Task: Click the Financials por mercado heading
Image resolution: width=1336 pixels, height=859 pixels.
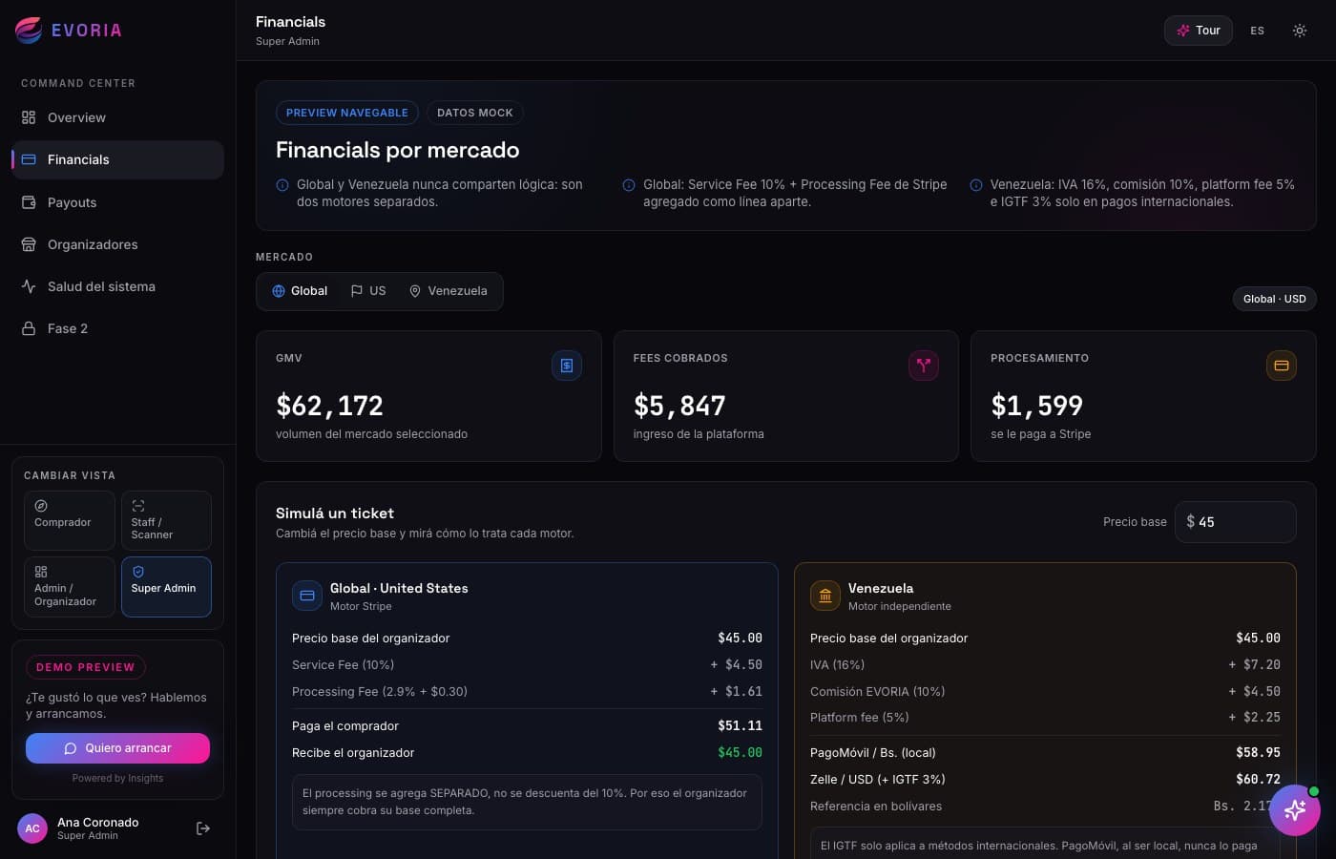Action: pyautogui.click(x=398, y=151)
